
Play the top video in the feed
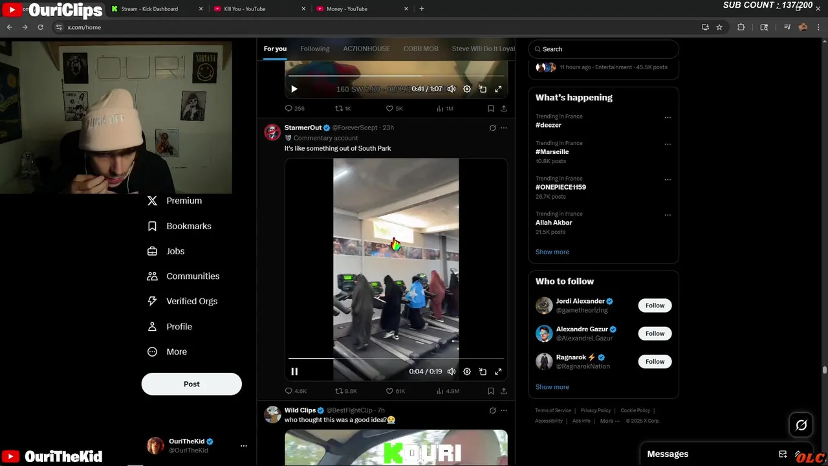[x=294, y=89]
